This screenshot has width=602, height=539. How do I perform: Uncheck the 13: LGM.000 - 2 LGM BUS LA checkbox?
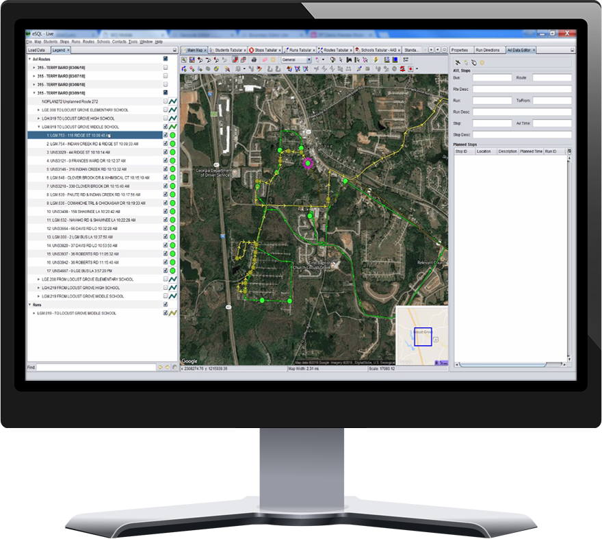coord(166,236)
